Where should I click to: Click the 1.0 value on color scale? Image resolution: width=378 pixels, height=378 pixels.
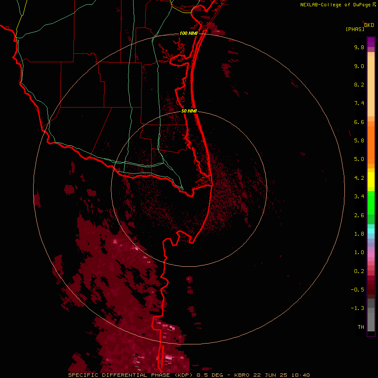click(359, 252)
